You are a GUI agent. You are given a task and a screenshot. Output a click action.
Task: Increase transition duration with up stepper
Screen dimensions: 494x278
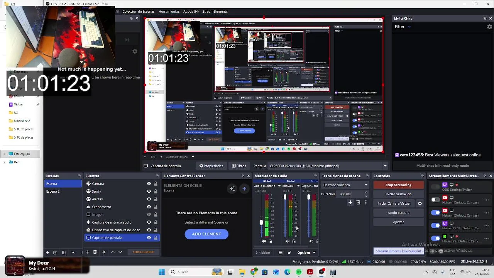366,192
